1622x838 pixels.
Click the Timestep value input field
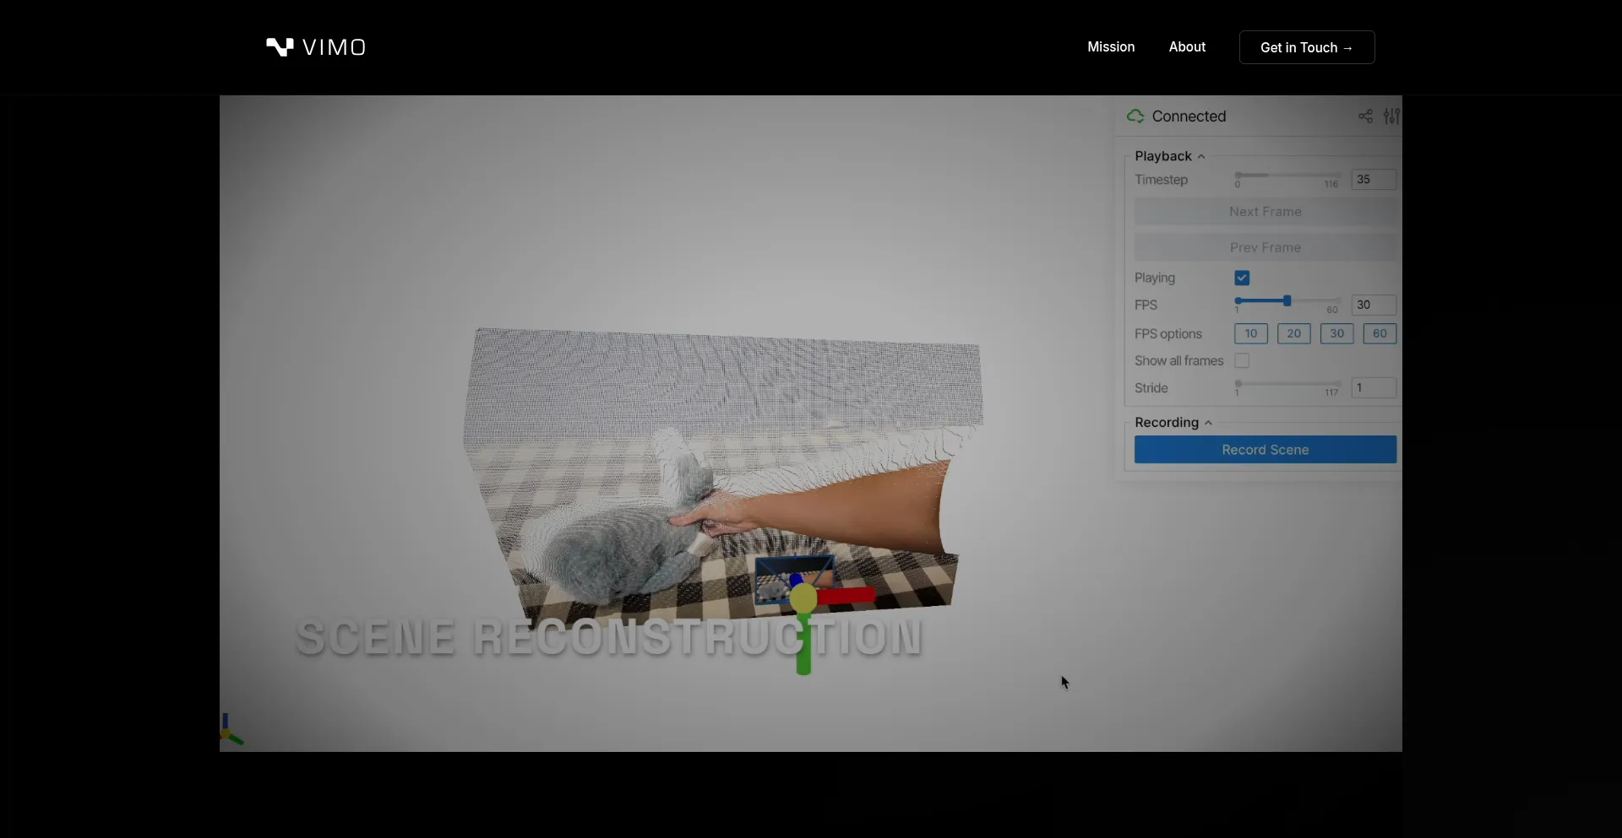point(1374,180)
